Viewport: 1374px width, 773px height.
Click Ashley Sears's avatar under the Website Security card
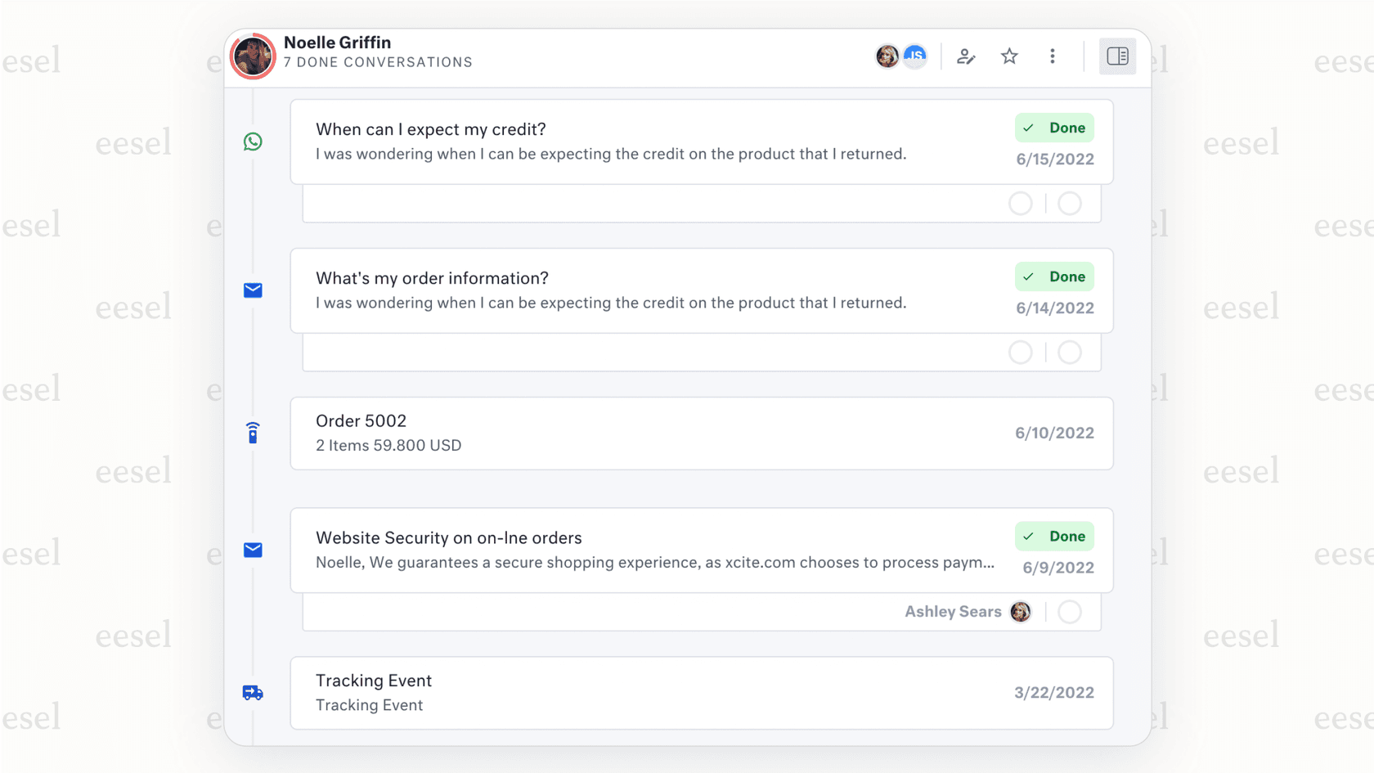pos(1020,611)
